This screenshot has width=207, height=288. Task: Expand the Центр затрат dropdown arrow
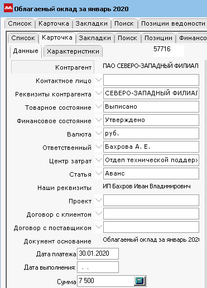99,160
